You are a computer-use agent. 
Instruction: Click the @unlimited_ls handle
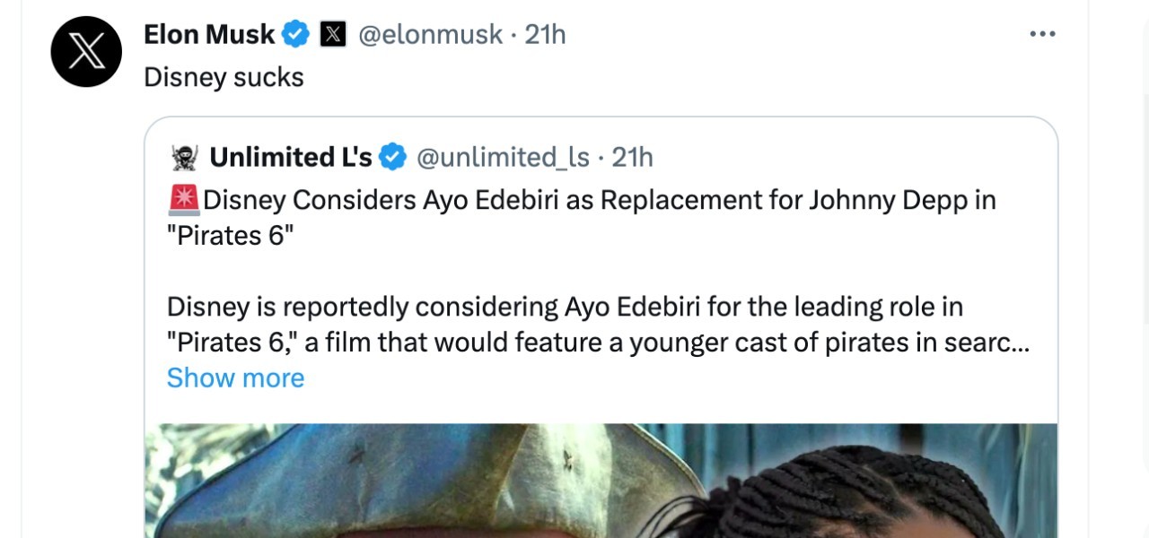pyautogui.click(x=503, y=158)
